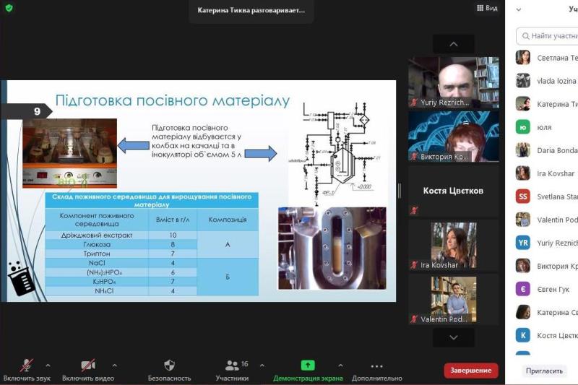Click юля green avatar icon
Viewport: 578px width, 385px height.
[x=522, y=127]
